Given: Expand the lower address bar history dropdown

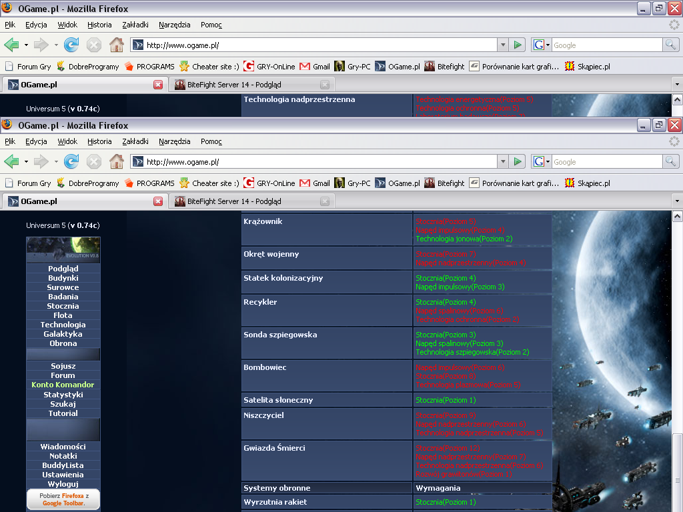Looking at the screenshot, I should point(503,161).
